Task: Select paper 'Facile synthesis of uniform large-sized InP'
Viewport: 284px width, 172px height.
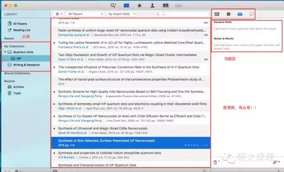Action: (x=131, y=32)
